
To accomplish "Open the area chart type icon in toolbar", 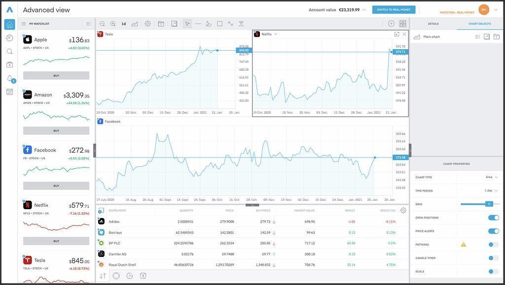I will (134, 24).
